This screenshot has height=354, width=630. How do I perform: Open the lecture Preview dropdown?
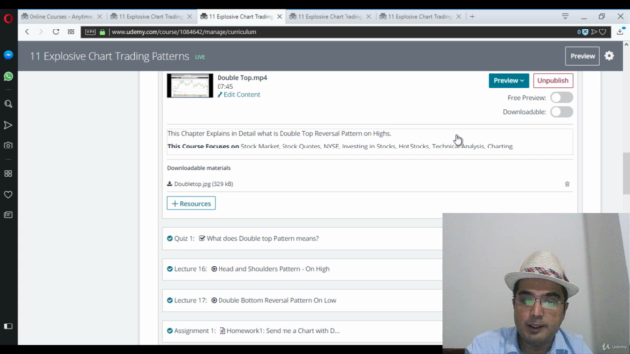coord(509,81)
